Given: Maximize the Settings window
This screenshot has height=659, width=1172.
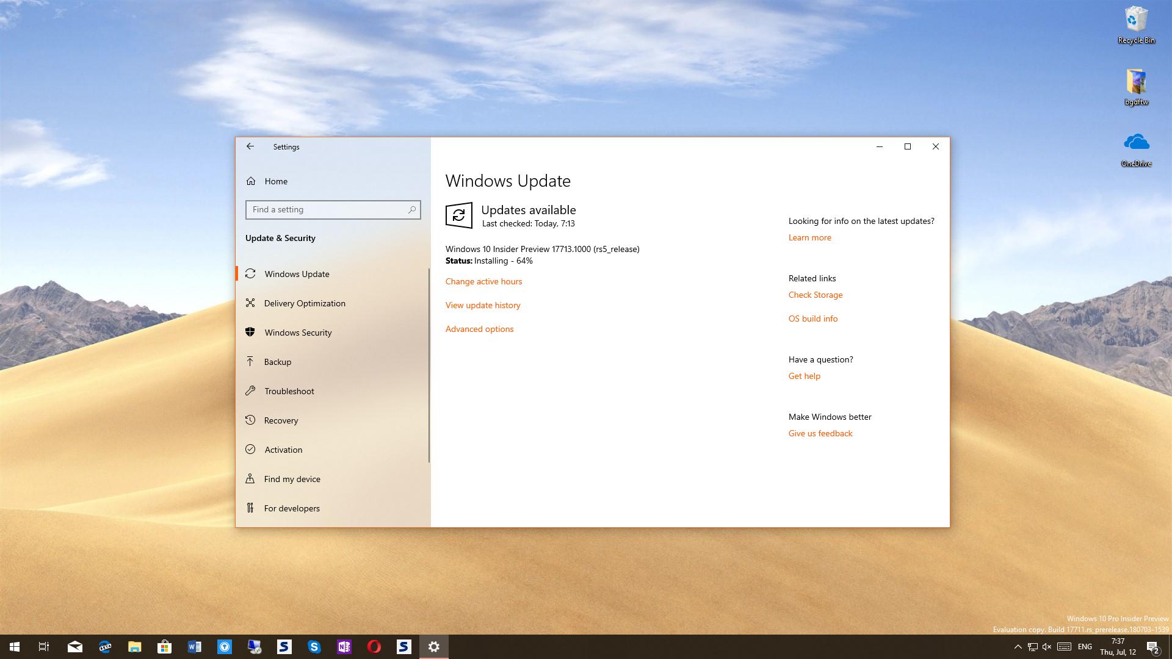Looking at the screenshot, I should (908, 146).
